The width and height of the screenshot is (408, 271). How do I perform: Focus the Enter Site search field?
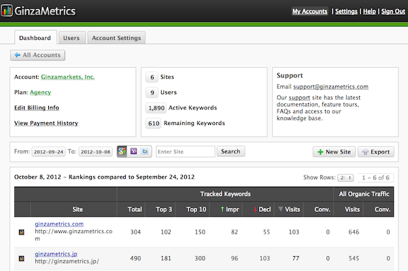pos(186,151)
